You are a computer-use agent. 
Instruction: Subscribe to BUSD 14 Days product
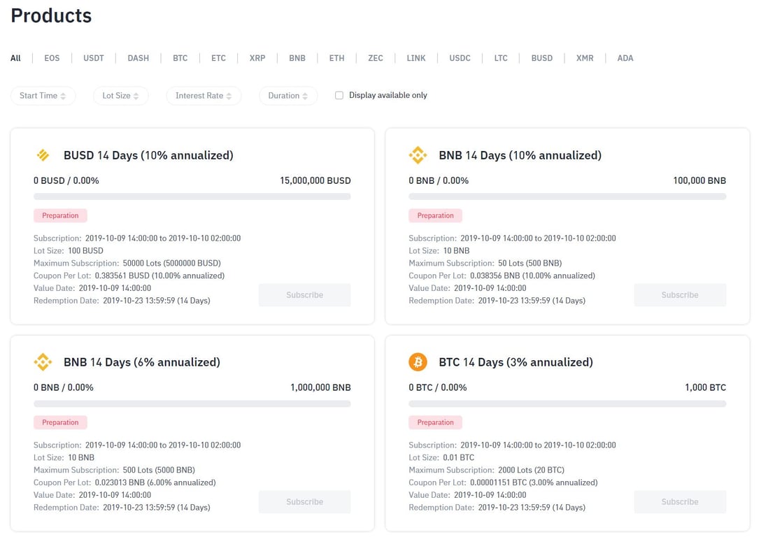point(304,295)
